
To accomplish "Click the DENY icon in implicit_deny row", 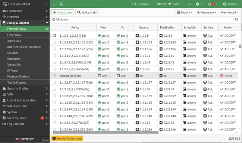I will 222,76.
